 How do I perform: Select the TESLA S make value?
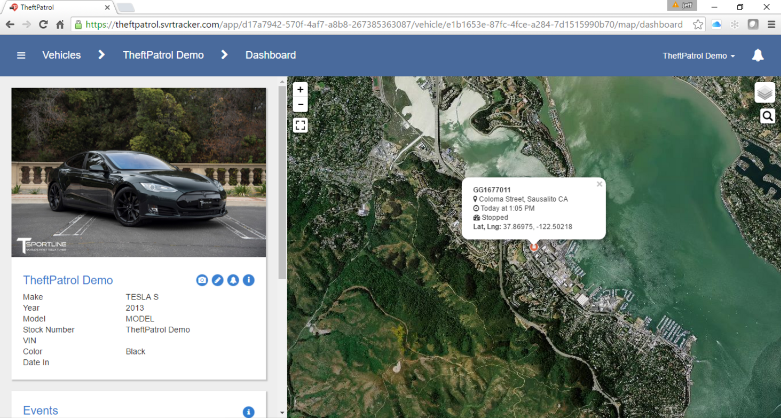pyautogui.click(x=142, y=297)
